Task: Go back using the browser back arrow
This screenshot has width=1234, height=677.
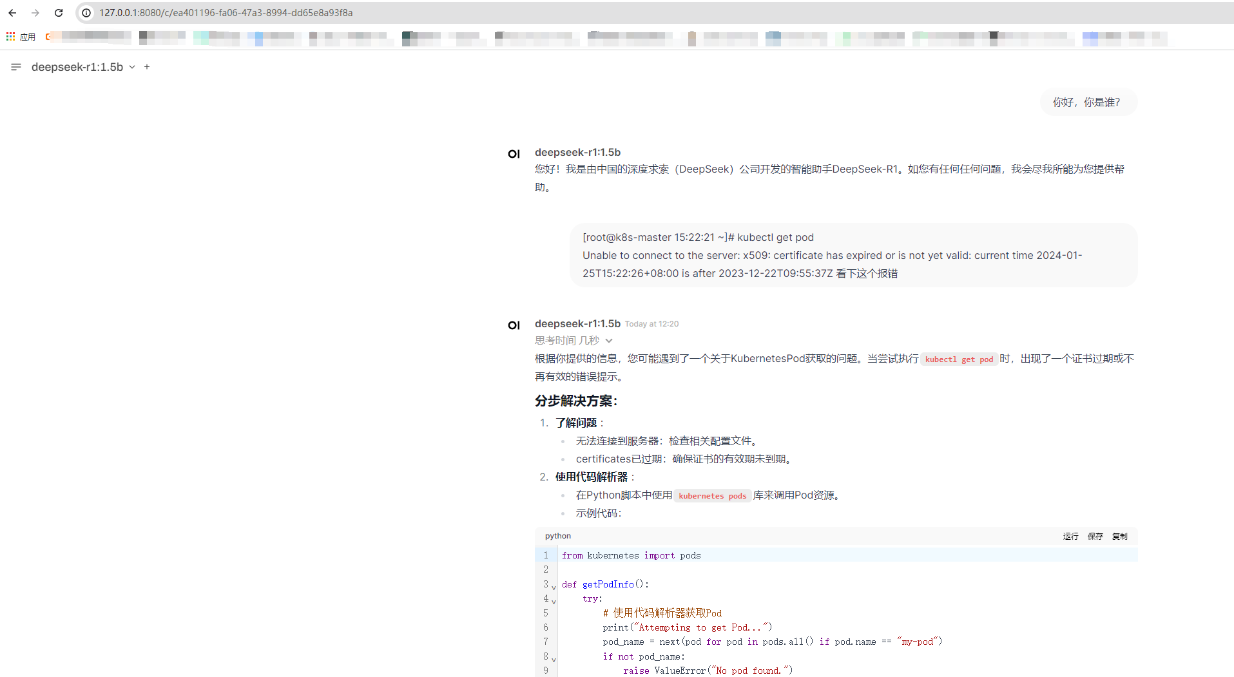Action: 12,13
